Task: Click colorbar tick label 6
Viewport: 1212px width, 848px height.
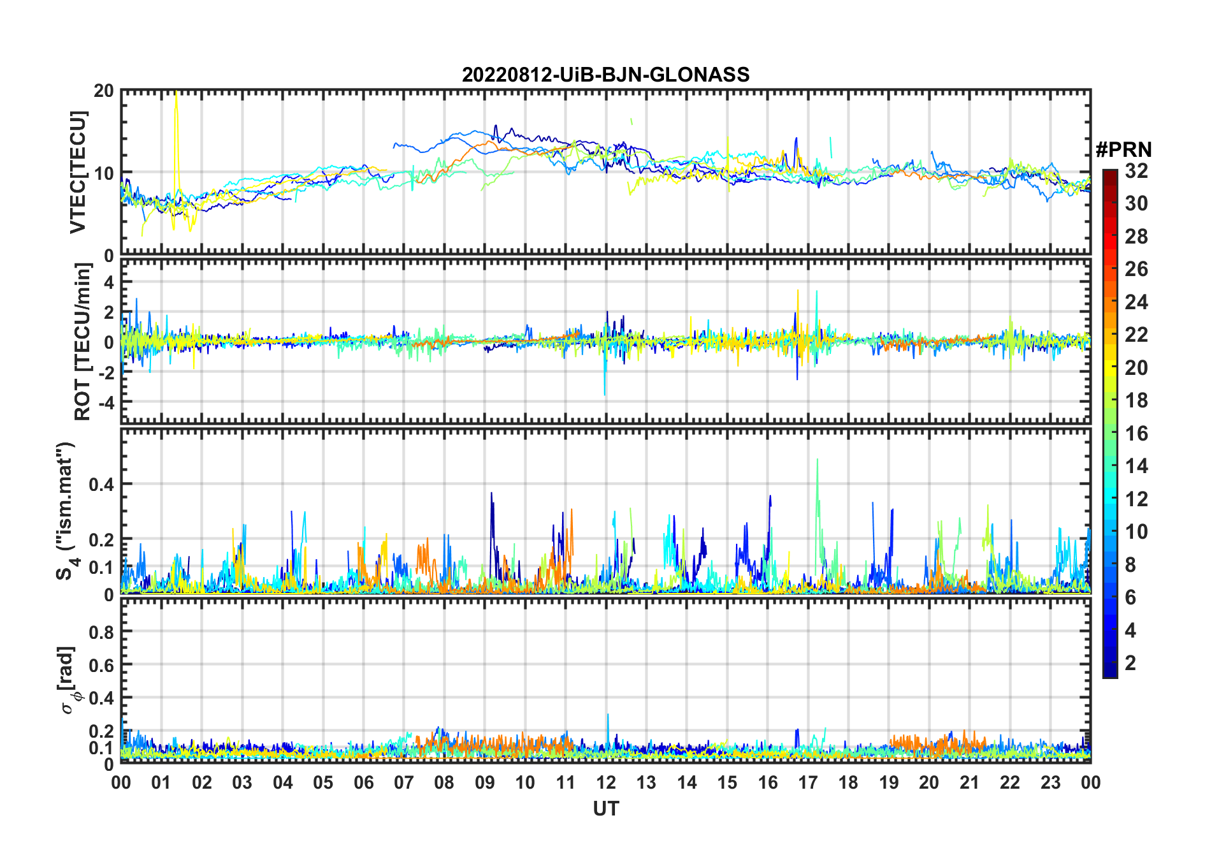Action: pos(1130,597)
